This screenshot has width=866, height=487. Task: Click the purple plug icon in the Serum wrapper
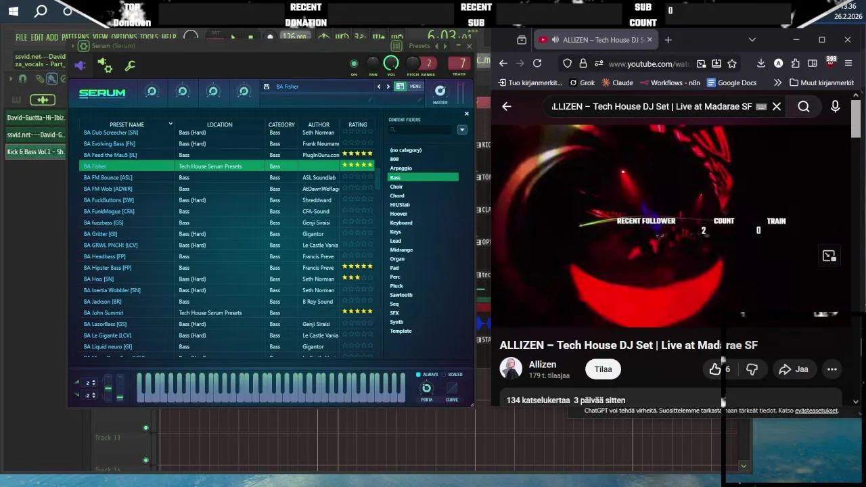click(80, 66)
